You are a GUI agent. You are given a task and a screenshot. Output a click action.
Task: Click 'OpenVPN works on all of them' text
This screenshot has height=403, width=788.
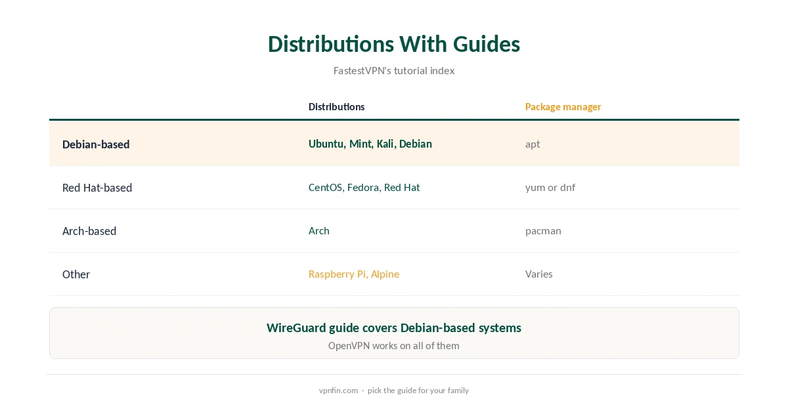pos(394,345)
